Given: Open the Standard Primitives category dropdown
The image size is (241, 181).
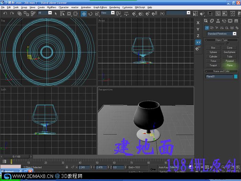Looking at the screenshot, I should (x=234, y=33).
